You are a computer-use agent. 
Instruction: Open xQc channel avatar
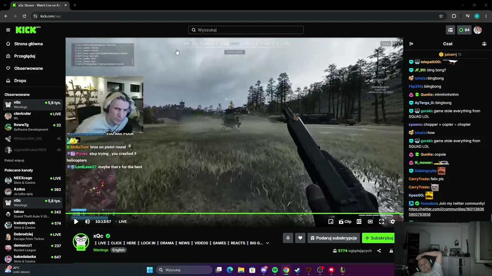tap(81, 242)
